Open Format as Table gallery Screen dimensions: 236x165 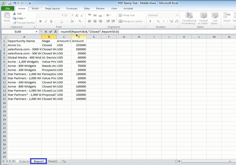tap(204, 19)
